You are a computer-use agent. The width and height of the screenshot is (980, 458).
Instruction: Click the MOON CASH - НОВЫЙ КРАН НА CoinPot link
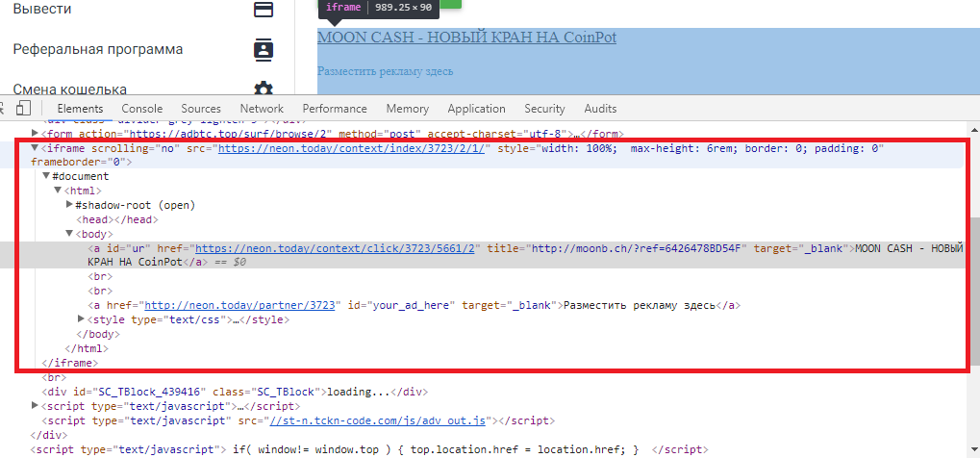click(466, 37)
